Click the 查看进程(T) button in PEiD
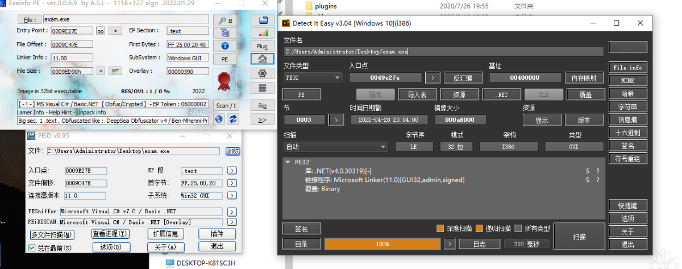 [110, 234]
